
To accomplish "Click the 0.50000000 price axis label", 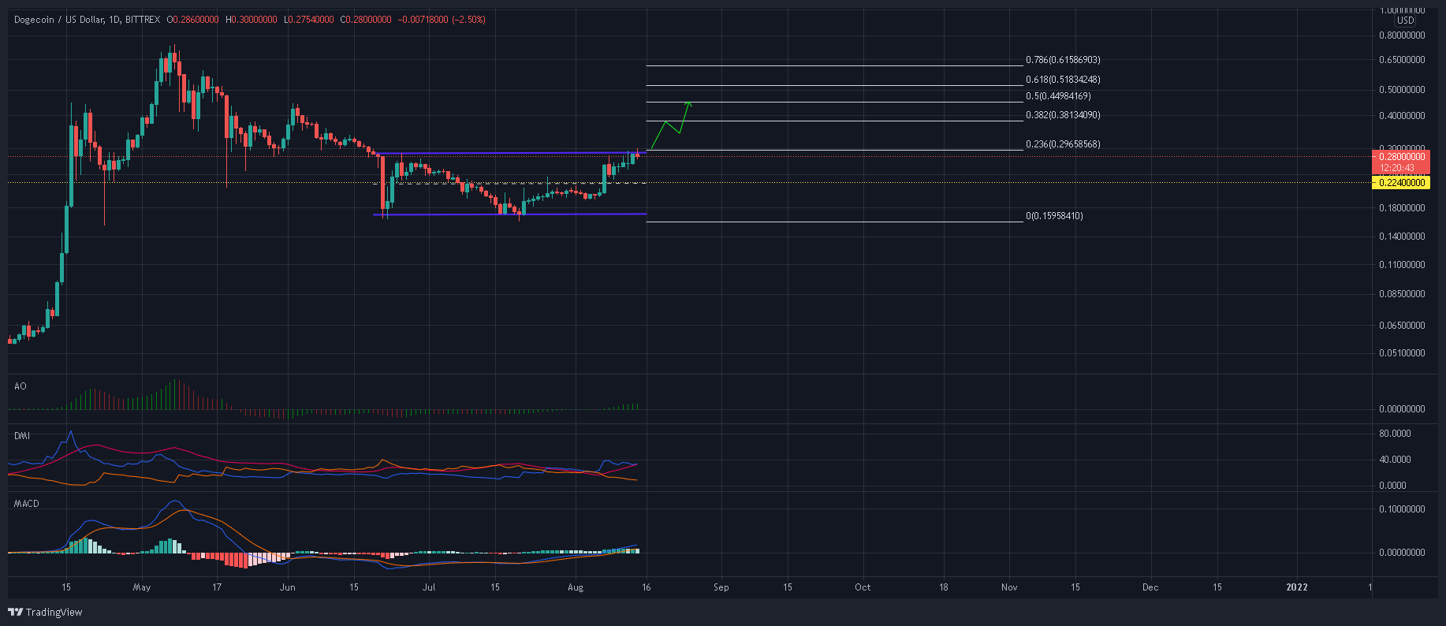I will coord(1401,90).
